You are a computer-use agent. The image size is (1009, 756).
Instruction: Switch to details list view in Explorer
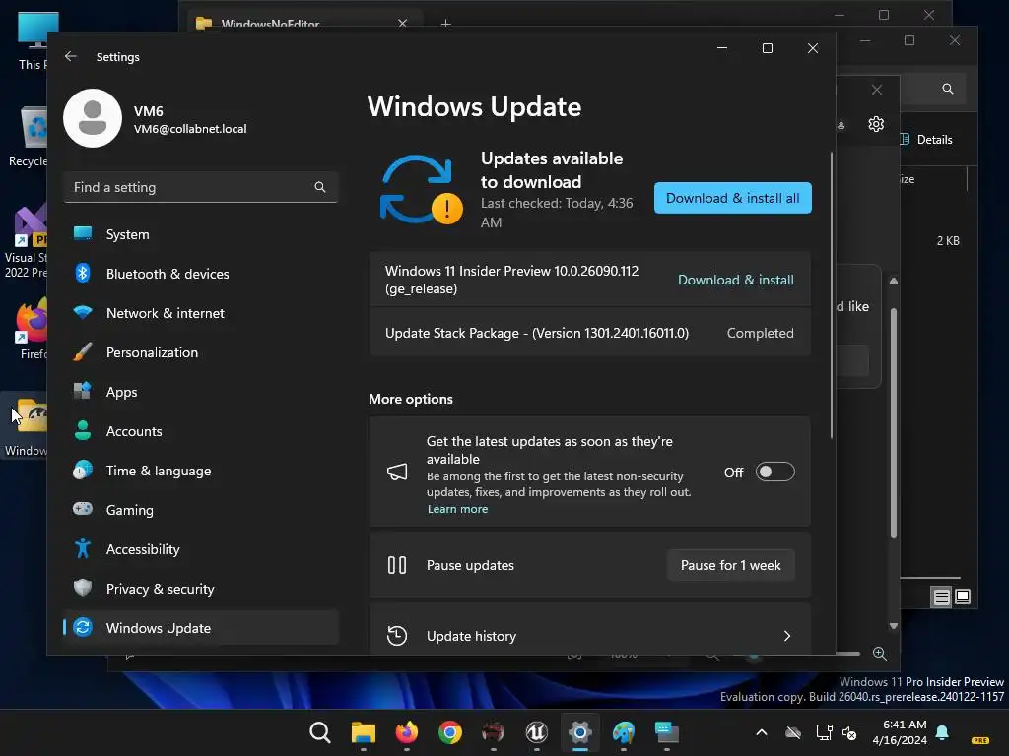941,598
